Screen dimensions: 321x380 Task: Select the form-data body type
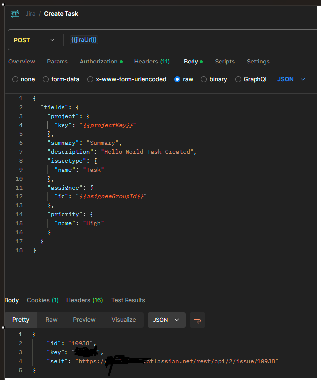click(61, 79)
